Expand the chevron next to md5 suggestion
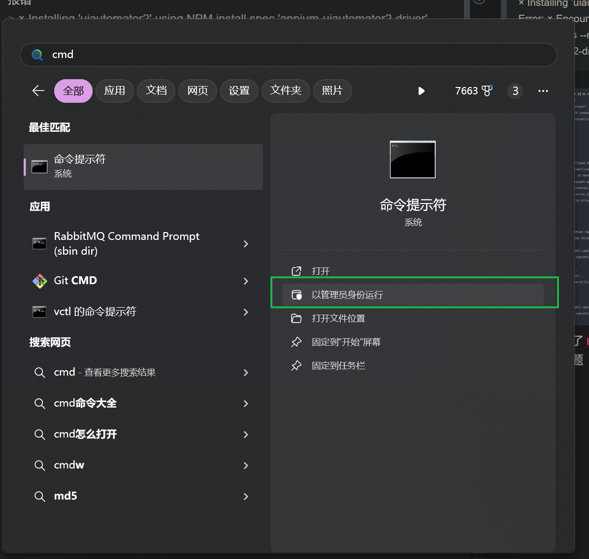 246,496
